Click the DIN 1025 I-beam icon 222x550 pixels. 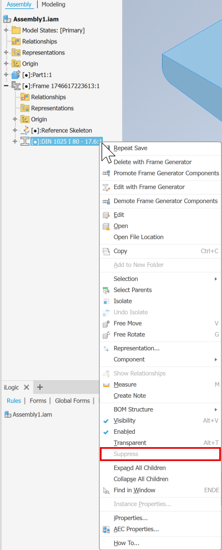click(x=25, y=142)
